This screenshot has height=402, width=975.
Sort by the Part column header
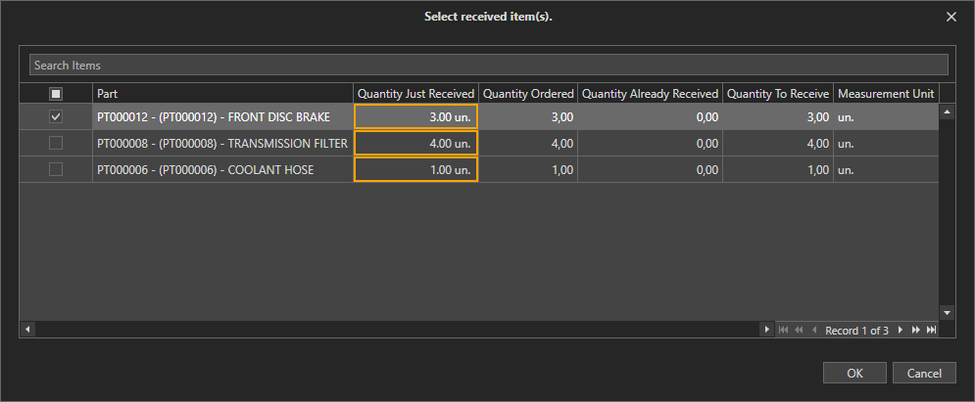[222, 94]
